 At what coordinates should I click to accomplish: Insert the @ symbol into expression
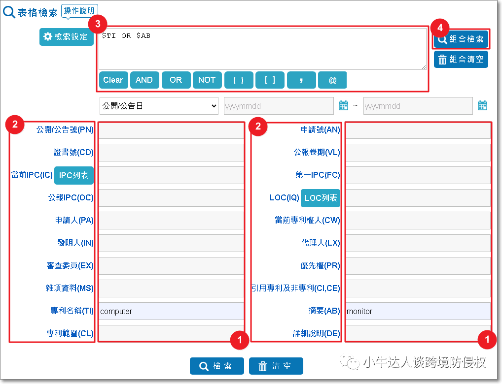tap(332, 80)
